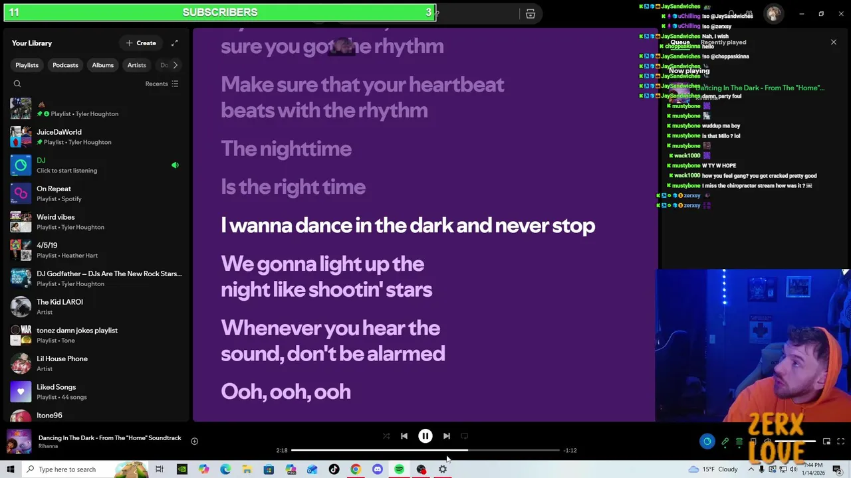The width and height of the screenshot is (851, 478).
Task: Filter library by Albums
Action: coord(102,65)
